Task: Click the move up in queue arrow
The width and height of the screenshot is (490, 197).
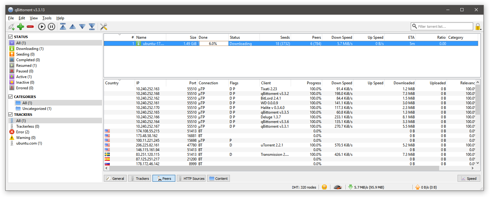Action: (73, 27)
